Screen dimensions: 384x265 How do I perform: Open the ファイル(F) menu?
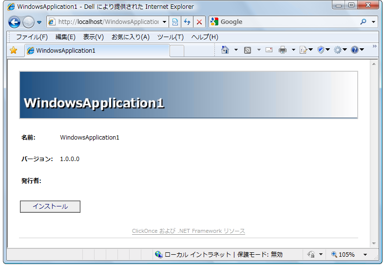pos(32,37)
